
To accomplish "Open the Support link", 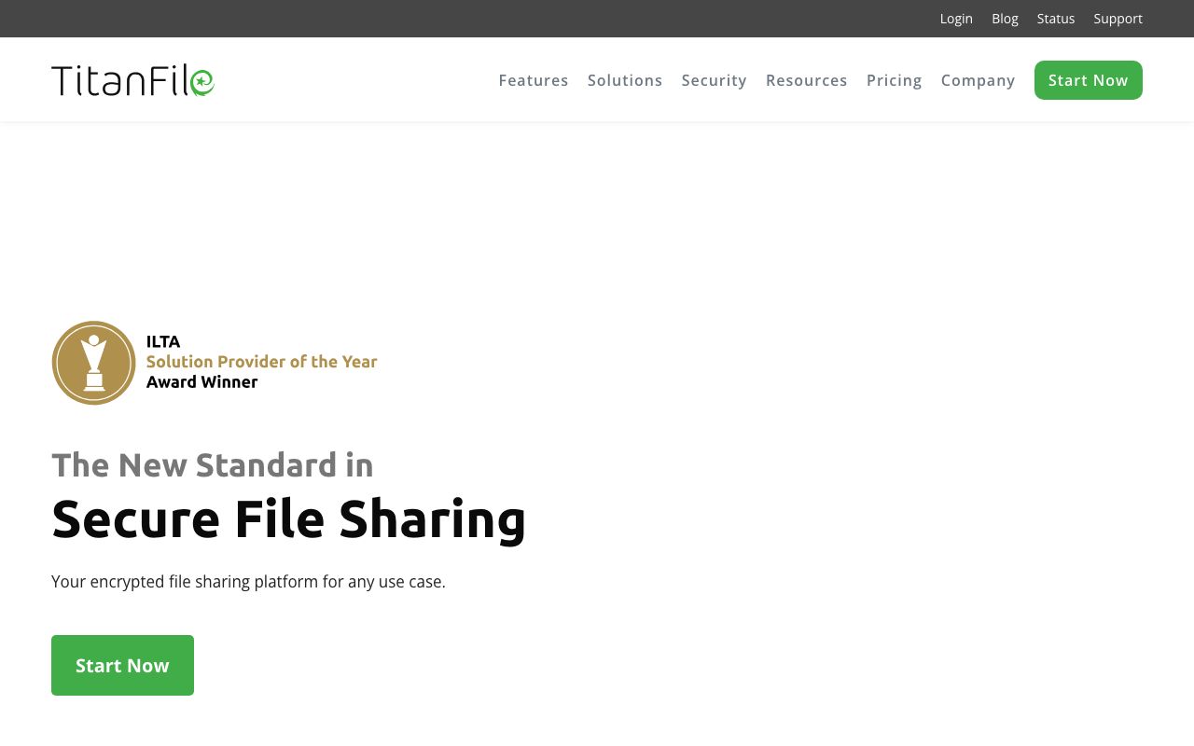I will [x=1118, y=19].
